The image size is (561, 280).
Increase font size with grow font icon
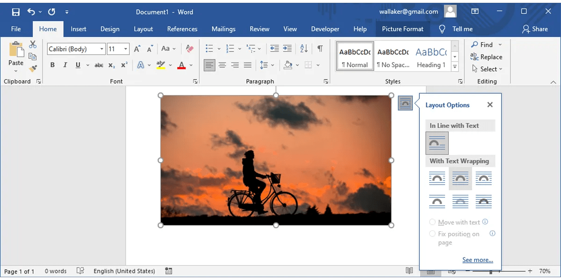point(137,49)
